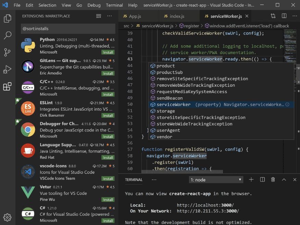300x225 pixels.
Task: Open the http://localhost:3000/ link in terminal
Action: 205,205
